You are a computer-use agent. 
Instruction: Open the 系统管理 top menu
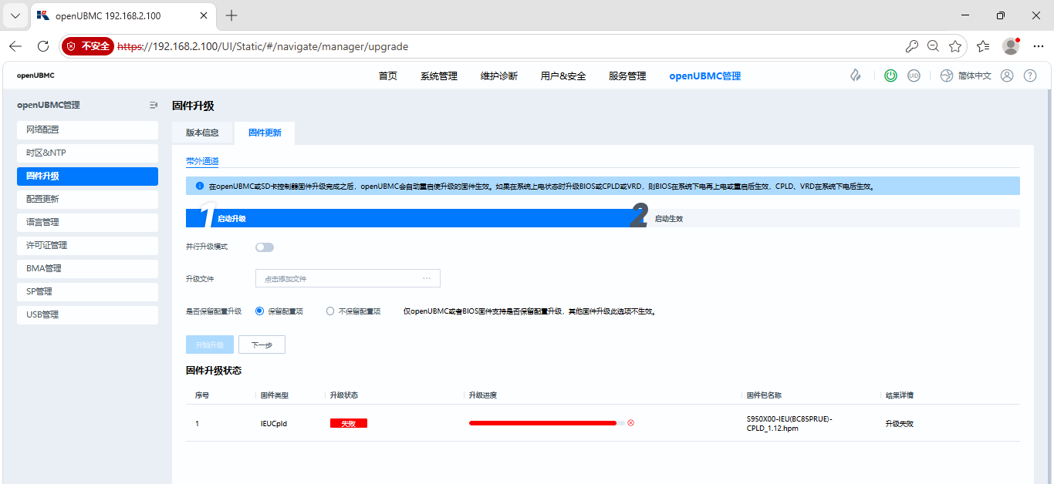click(x=438, y=76)
